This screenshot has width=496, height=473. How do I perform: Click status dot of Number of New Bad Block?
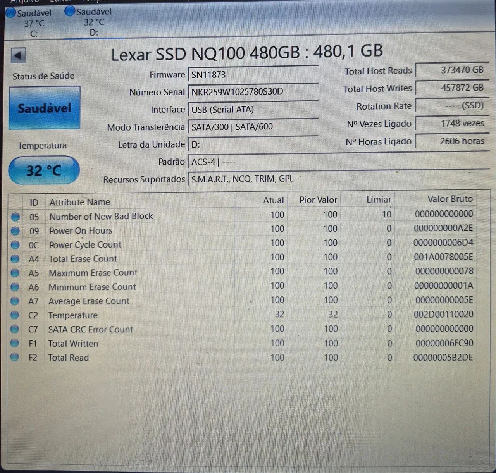pos(15,217)
